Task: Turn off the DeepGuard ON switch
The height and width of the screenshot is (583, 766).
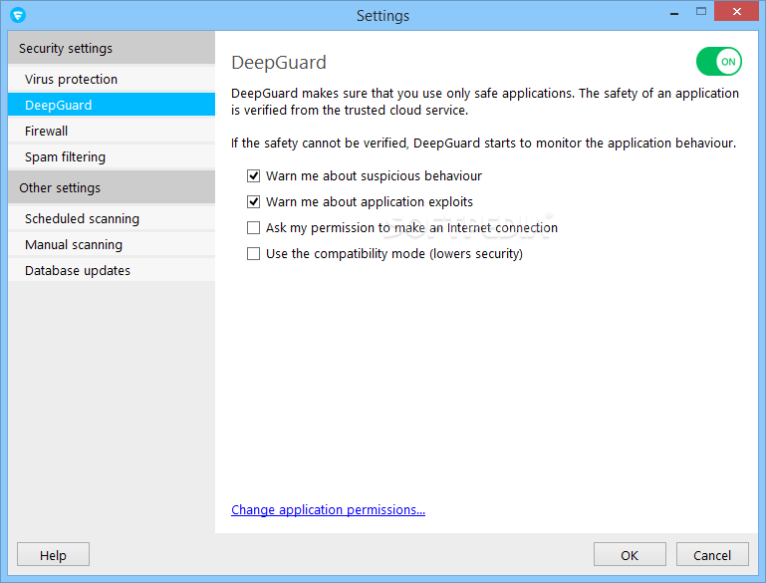Action: tap(718, 62)
